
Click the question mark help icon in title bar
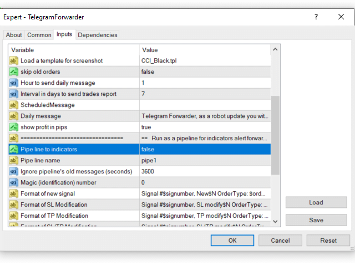point(316,17)
